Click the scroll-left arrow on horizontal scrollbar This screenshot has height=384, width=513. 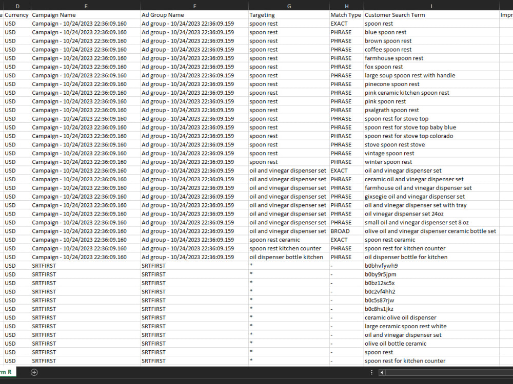[382, 372]
